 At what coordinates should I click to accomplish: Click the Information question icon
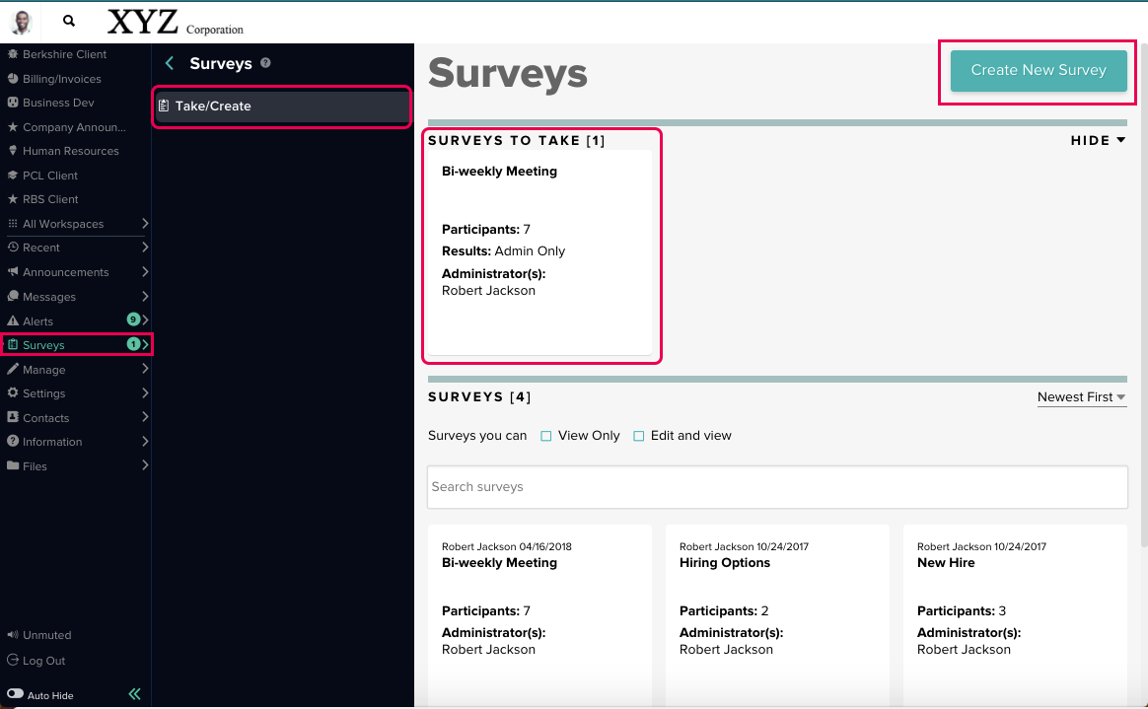tap(13, 441)
